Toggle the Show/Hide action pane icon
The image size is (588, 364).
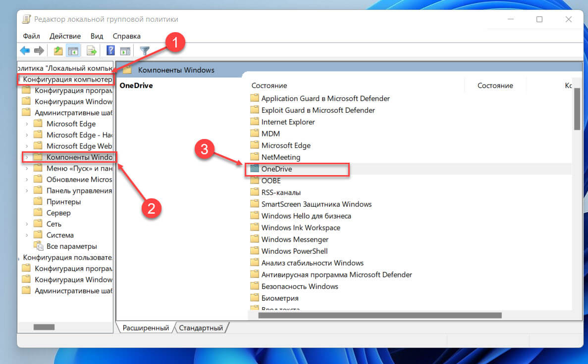pyautogui.click(x=125, y=50)
